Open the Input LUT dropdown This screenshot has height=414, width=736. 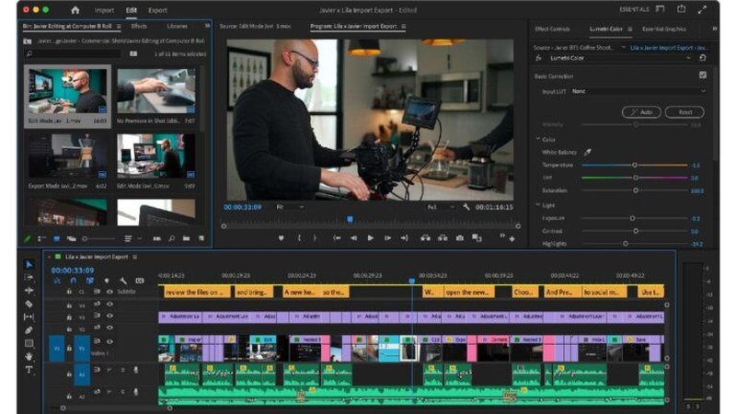[638, 91]
